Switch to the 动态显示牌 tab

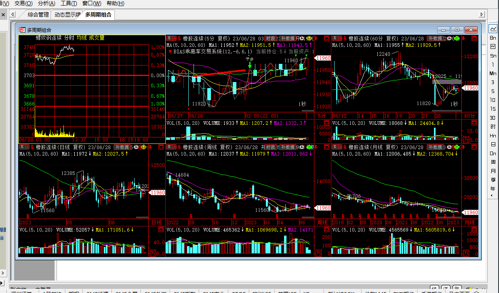67,15
